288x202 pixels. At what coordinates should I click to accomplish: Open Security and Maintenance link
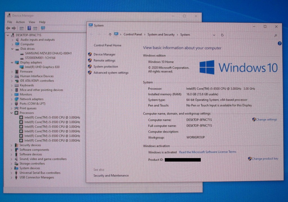click(x=111, y=175)
